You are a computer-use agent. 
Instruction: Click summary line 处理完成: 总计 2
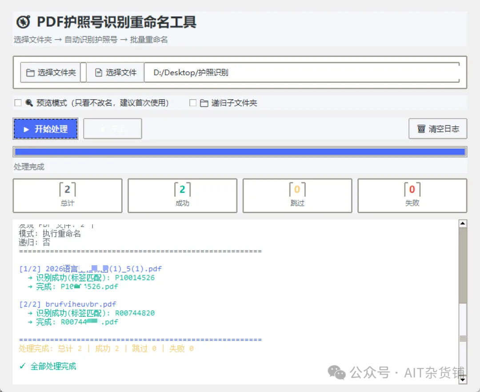pyautogui.click(x=106, y=348)
